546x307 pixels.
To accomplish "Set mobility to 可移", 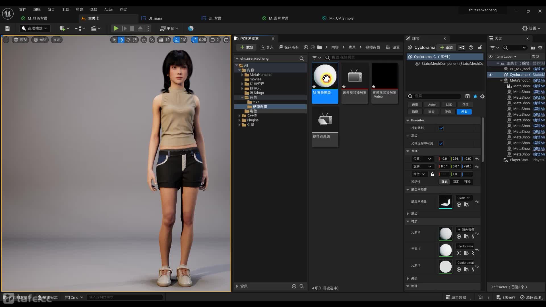I will coord(467,182).
